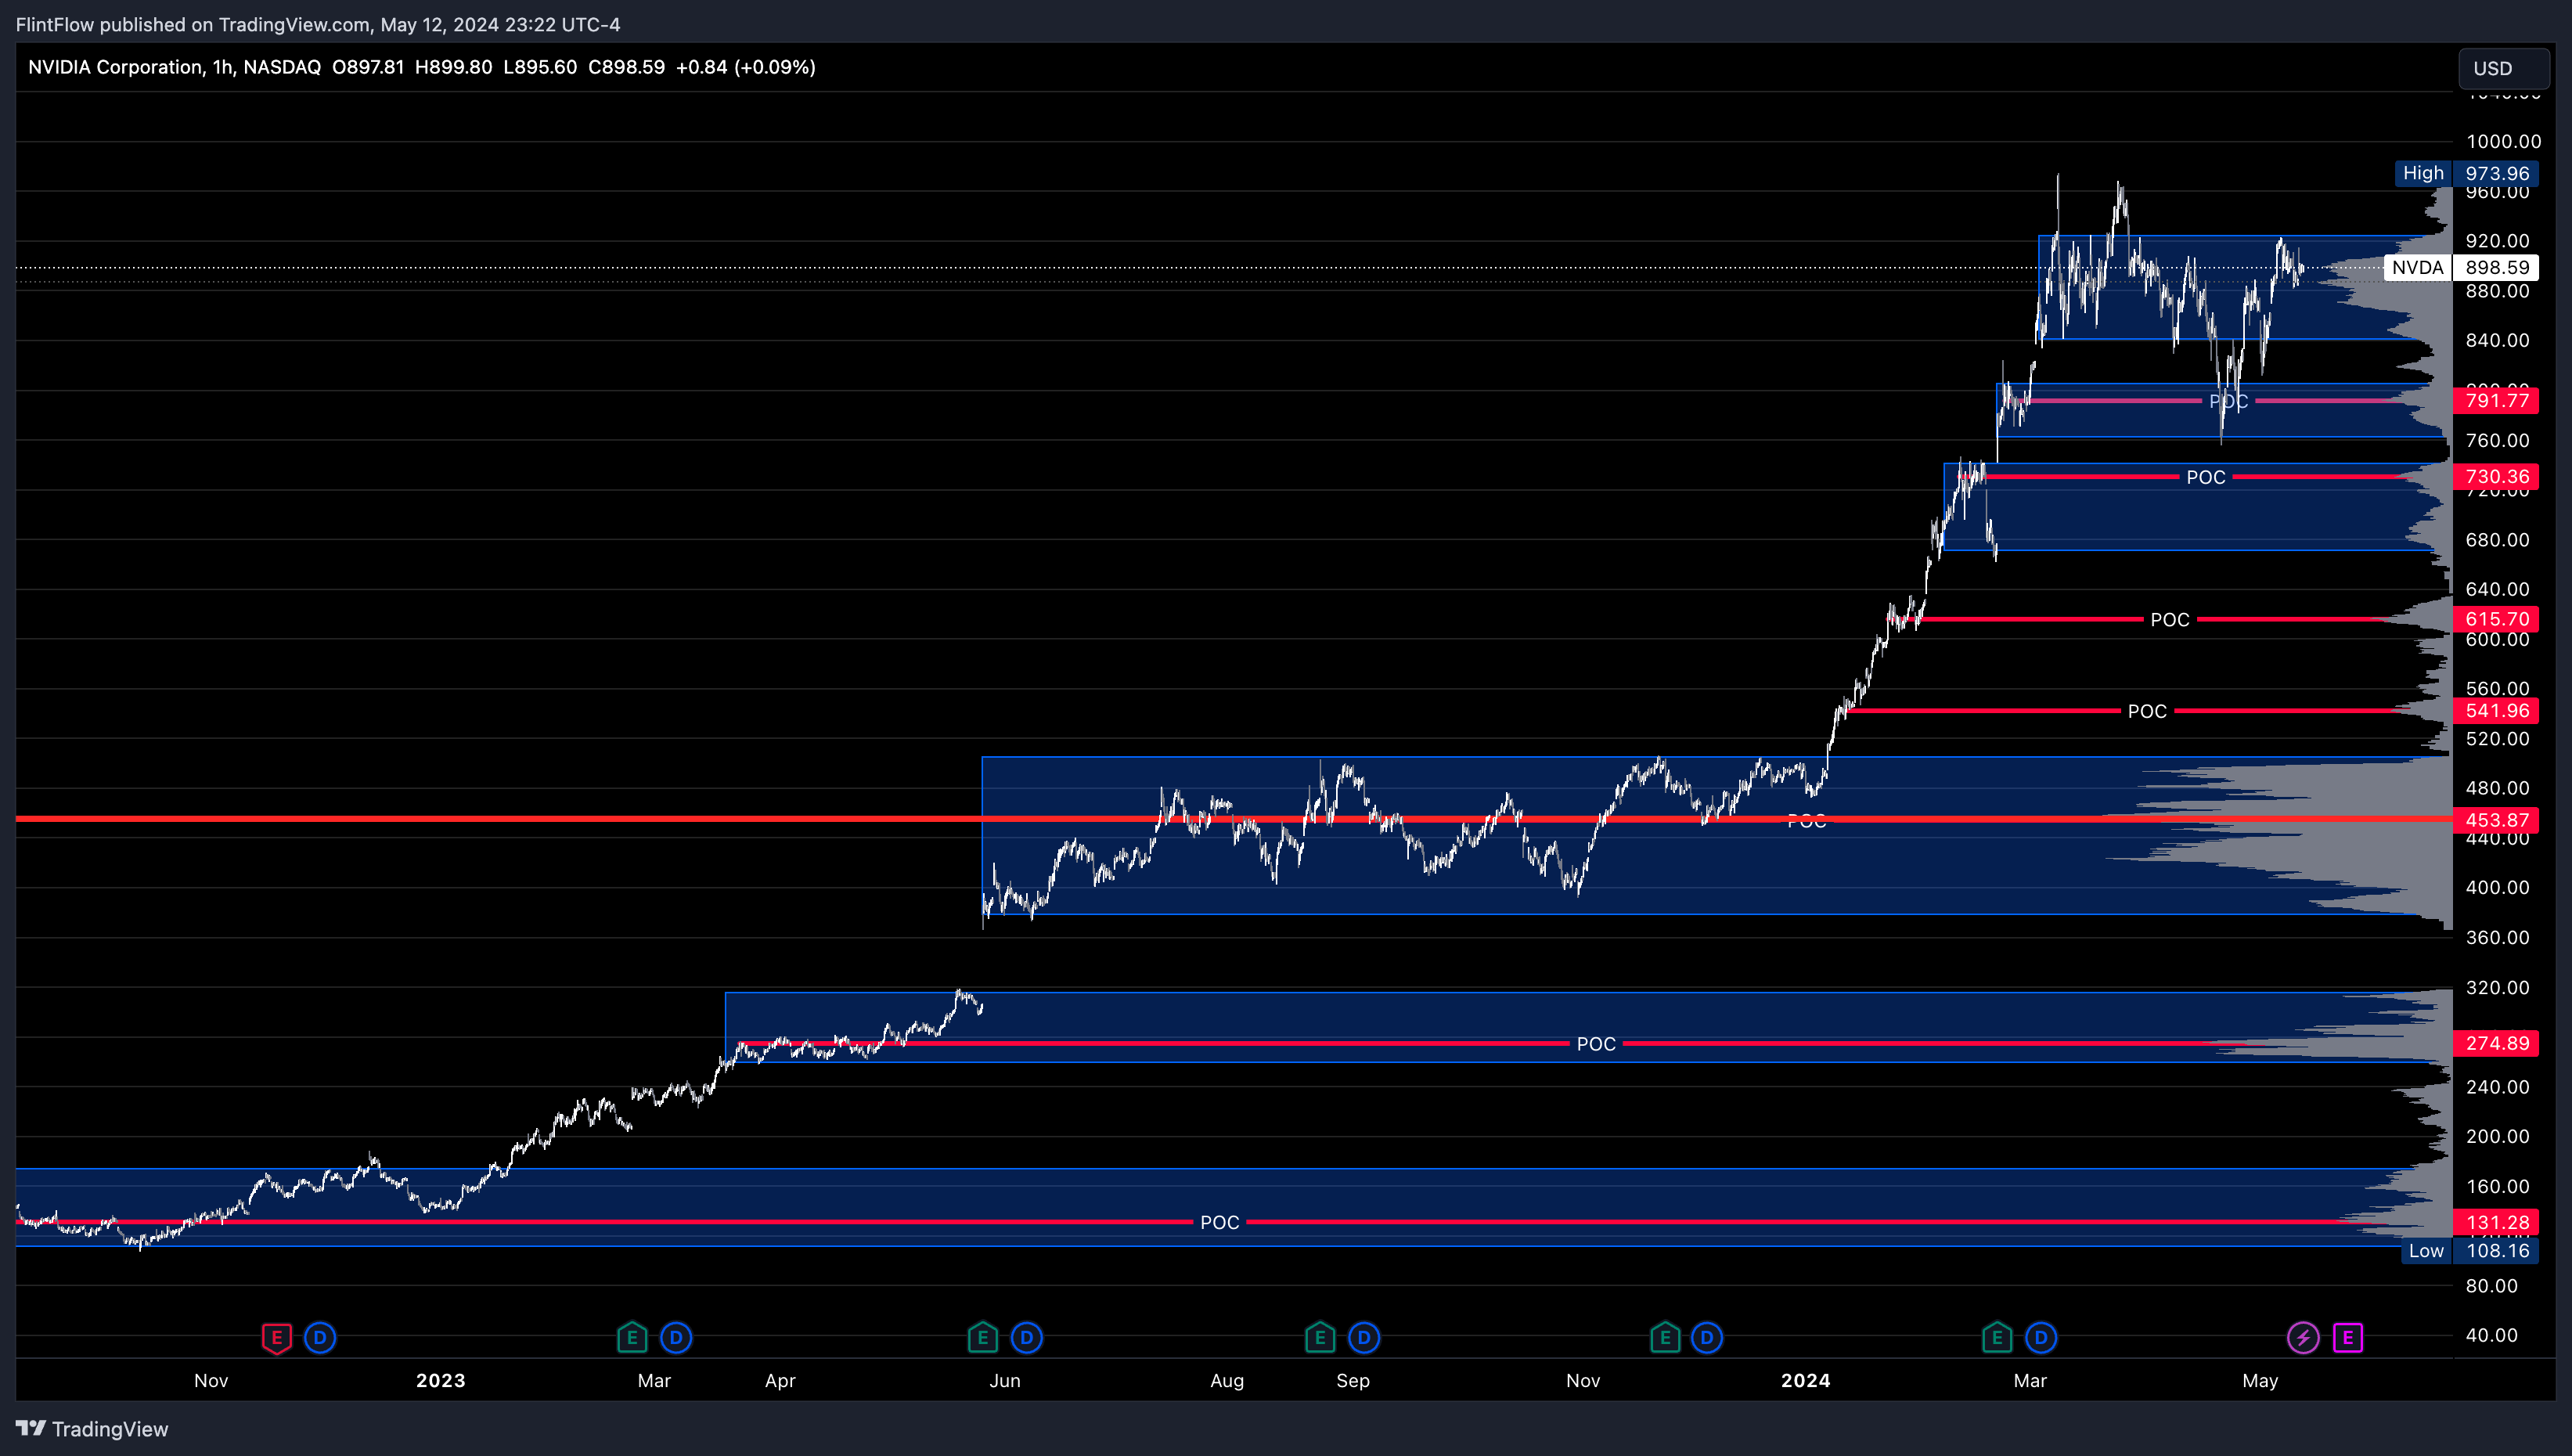
Task: Open the earnings E marker right of Nov 2023
Action: pyautogui.click(x=1664, y=1337)
